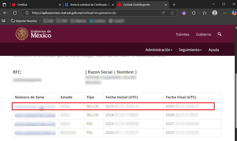Open the tab actions menu icon
237x141 pixels.
click(x=4, y=5)
